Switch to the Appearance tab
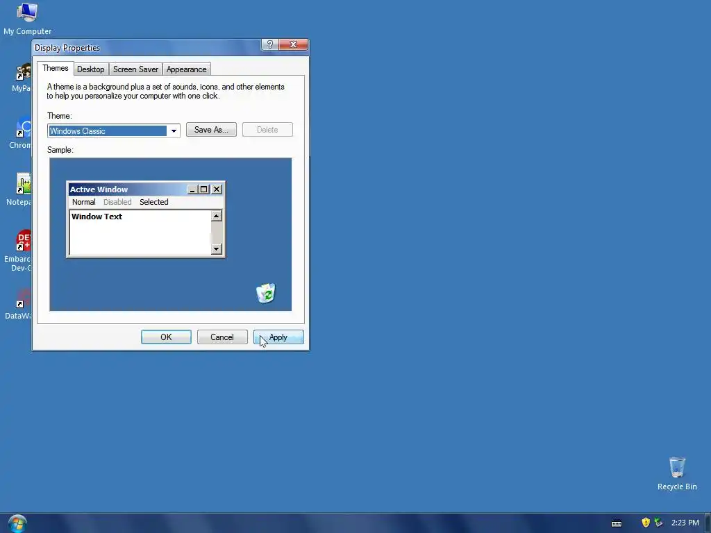 coord(186,69)
